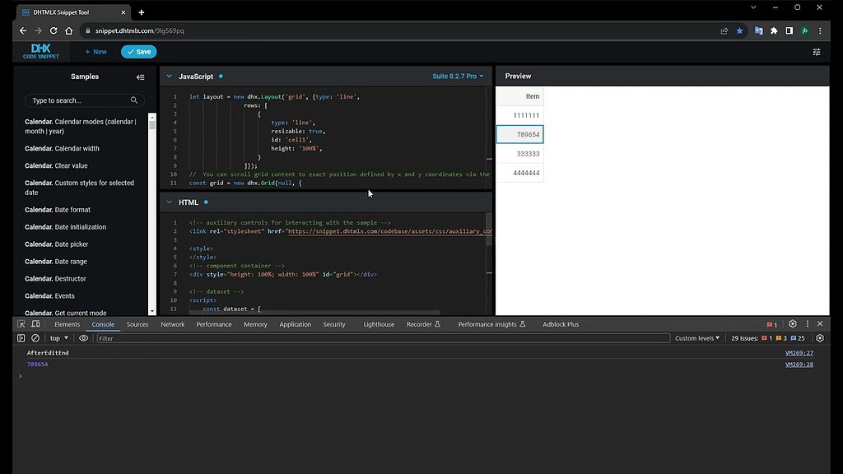Click the share page icon in address bar
The height and width of the screenshot is (474, 843).
tap(724, 30)
